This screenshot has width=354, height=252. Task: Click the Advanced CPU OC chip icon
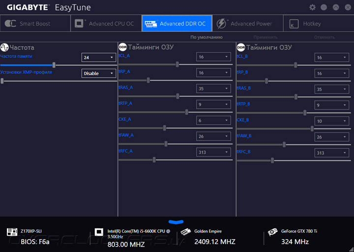79,24
